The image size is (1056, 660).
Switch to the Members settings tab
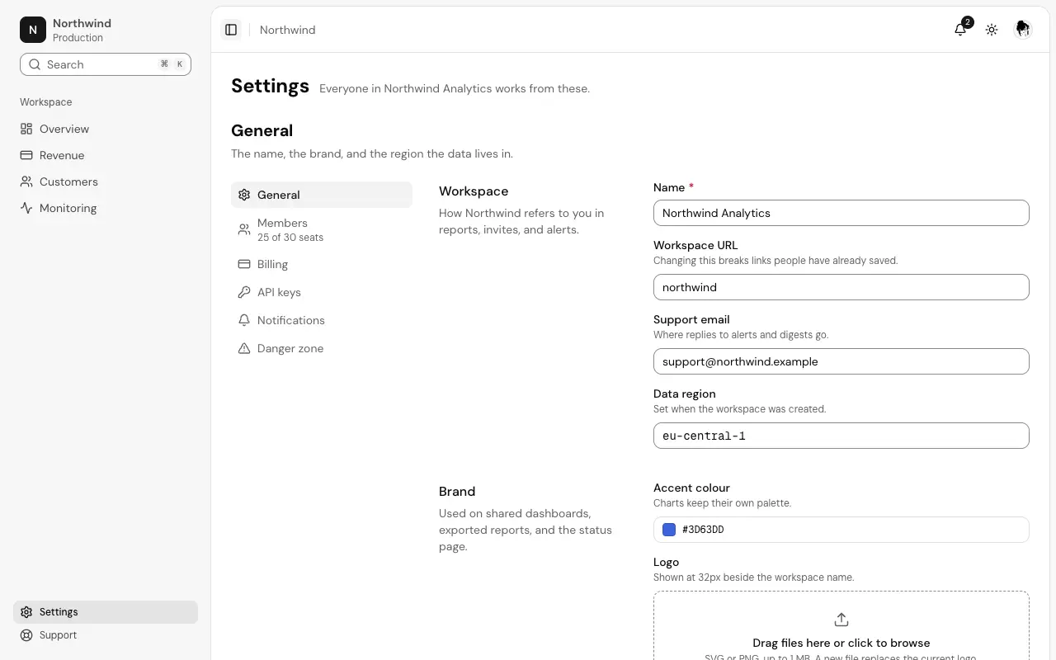tap(322, 229)
